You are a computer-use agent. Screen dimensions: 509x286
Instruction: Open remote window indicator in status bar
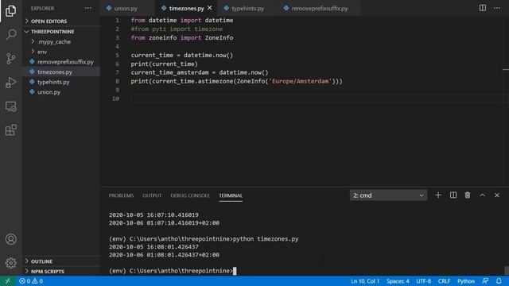(7, 280)
